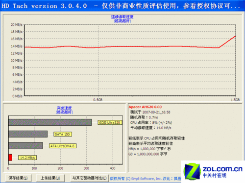Open 与其它驱动器对比(C) compare drives button
Screen dimensions: 245x183
coord(89,178)
